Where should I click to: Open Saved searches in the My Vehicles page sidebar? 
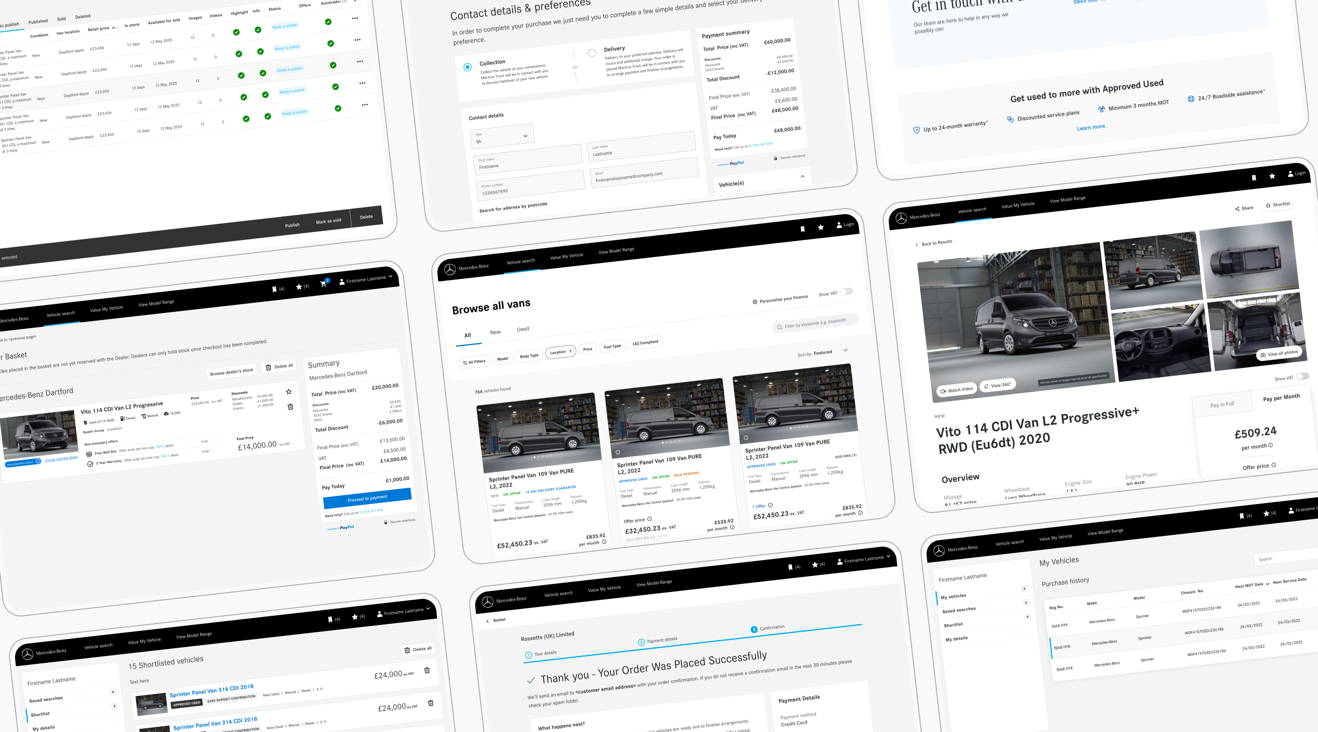coord(959,610)
